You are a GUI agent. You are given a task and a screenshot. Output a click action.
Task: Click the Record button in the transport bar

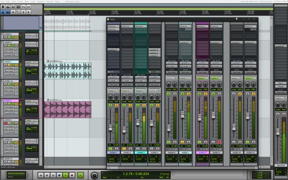(72, 175)
